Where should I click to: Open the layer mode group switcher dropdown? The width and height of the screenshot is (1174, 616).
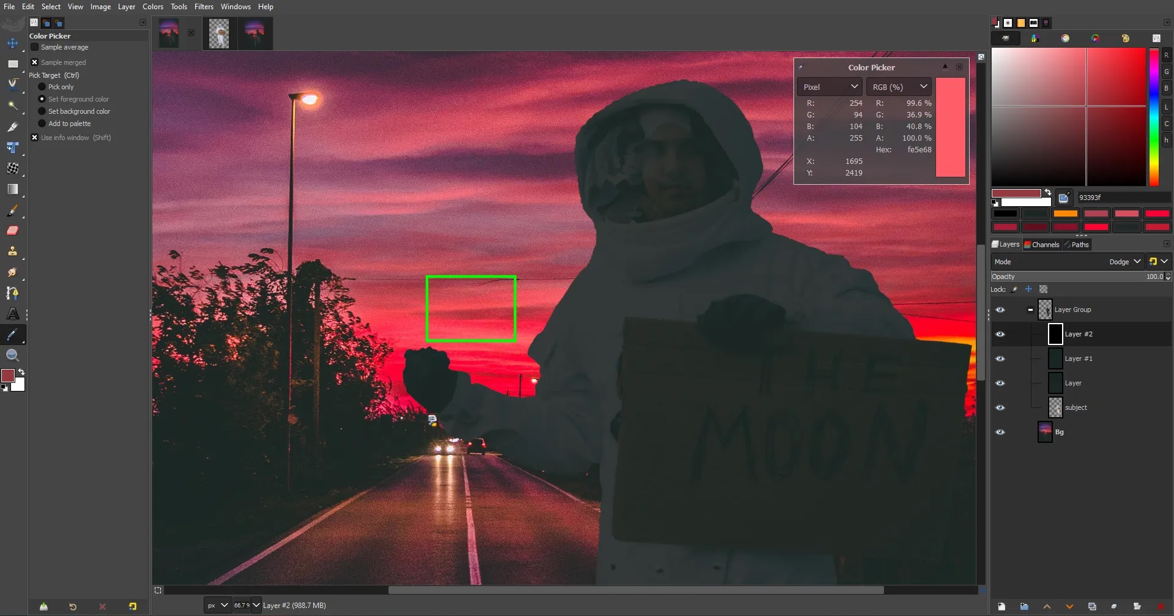tap(1158, 262)
